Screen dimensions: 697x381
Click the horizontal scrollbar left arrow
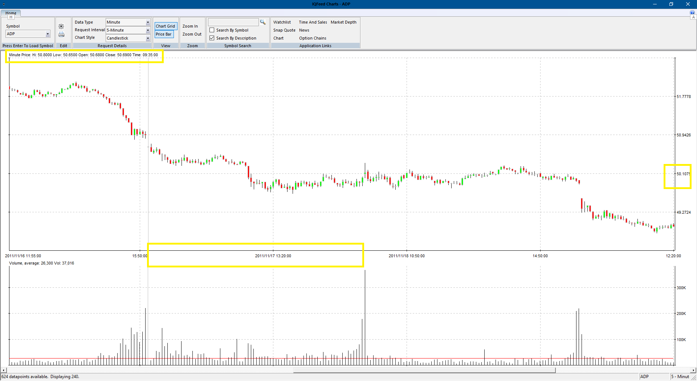4,370
